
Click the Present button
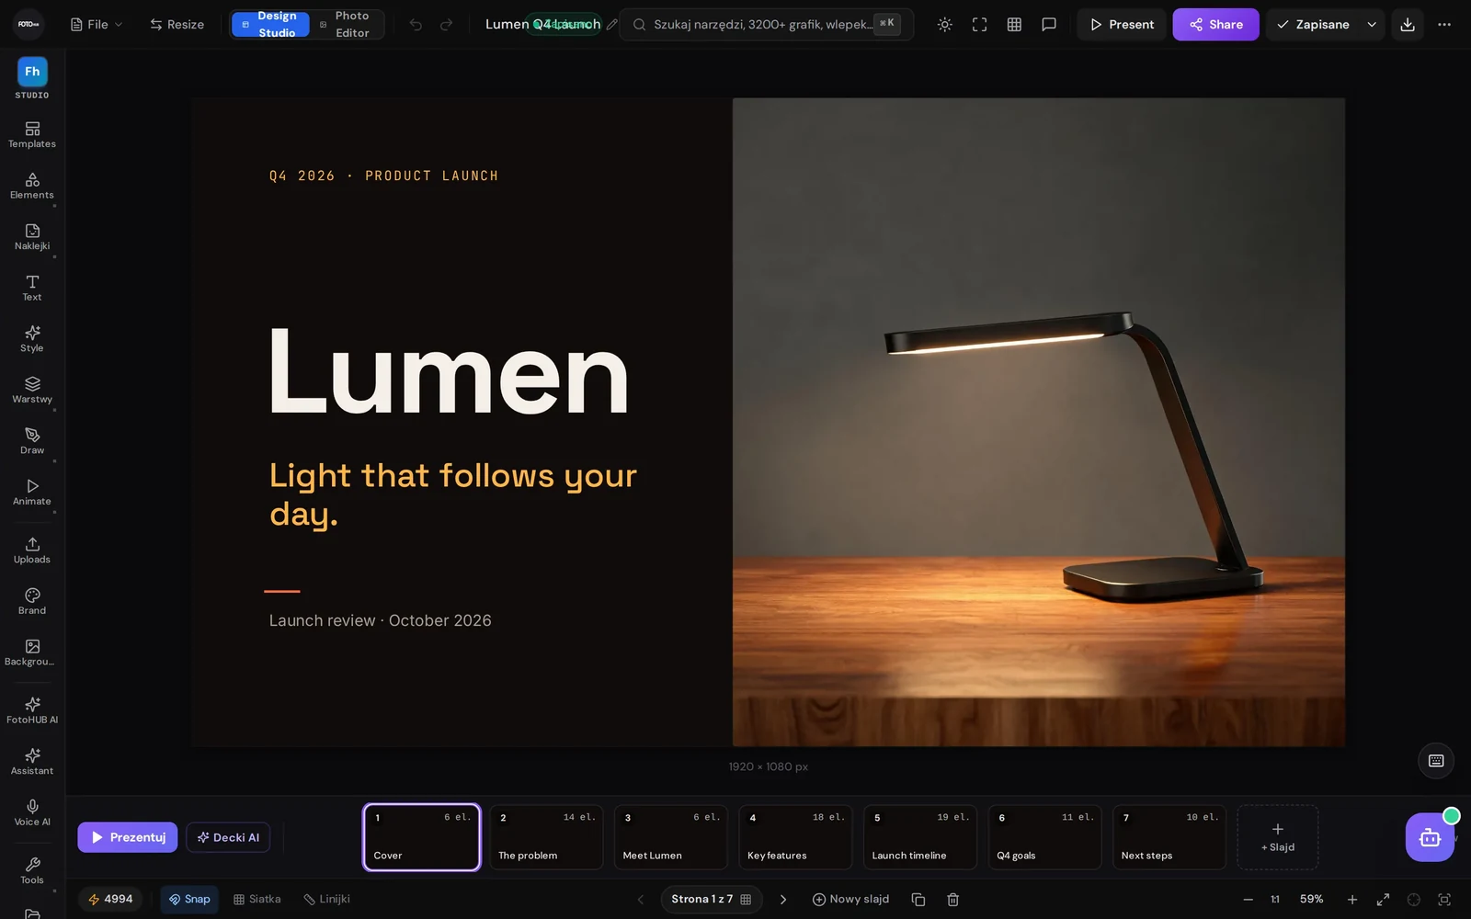[x=1122, y=25]
